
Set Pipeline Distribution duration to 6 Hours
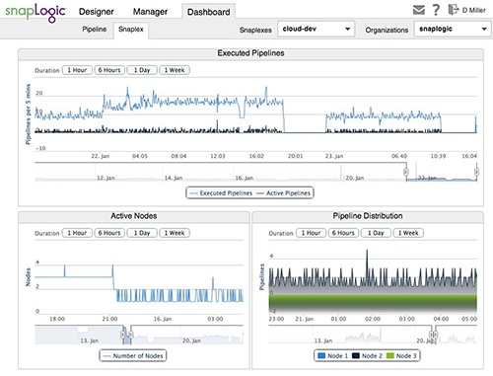pos(343,233)
